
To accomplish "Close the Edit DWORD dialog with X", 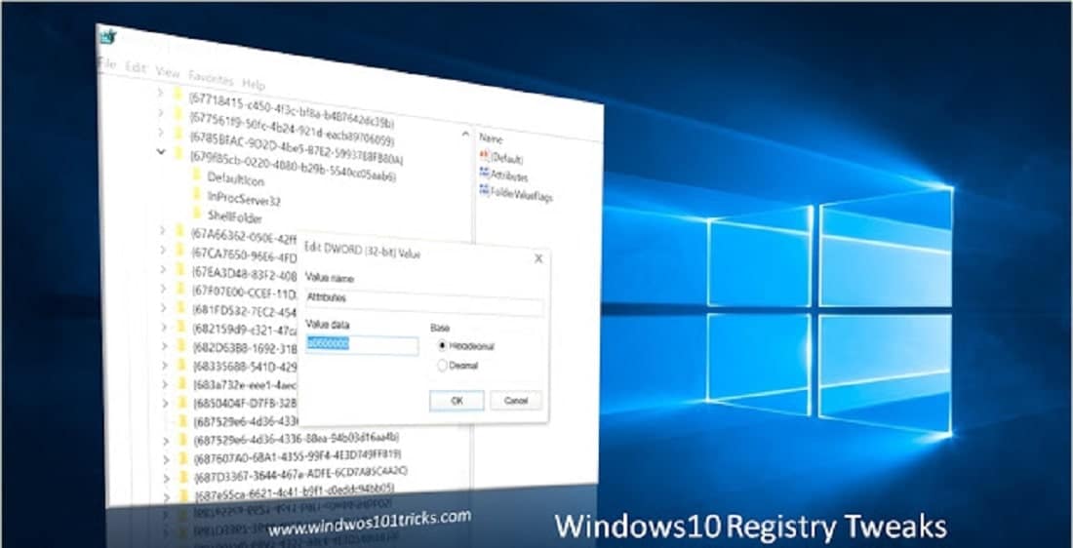I will coord(538,258).
